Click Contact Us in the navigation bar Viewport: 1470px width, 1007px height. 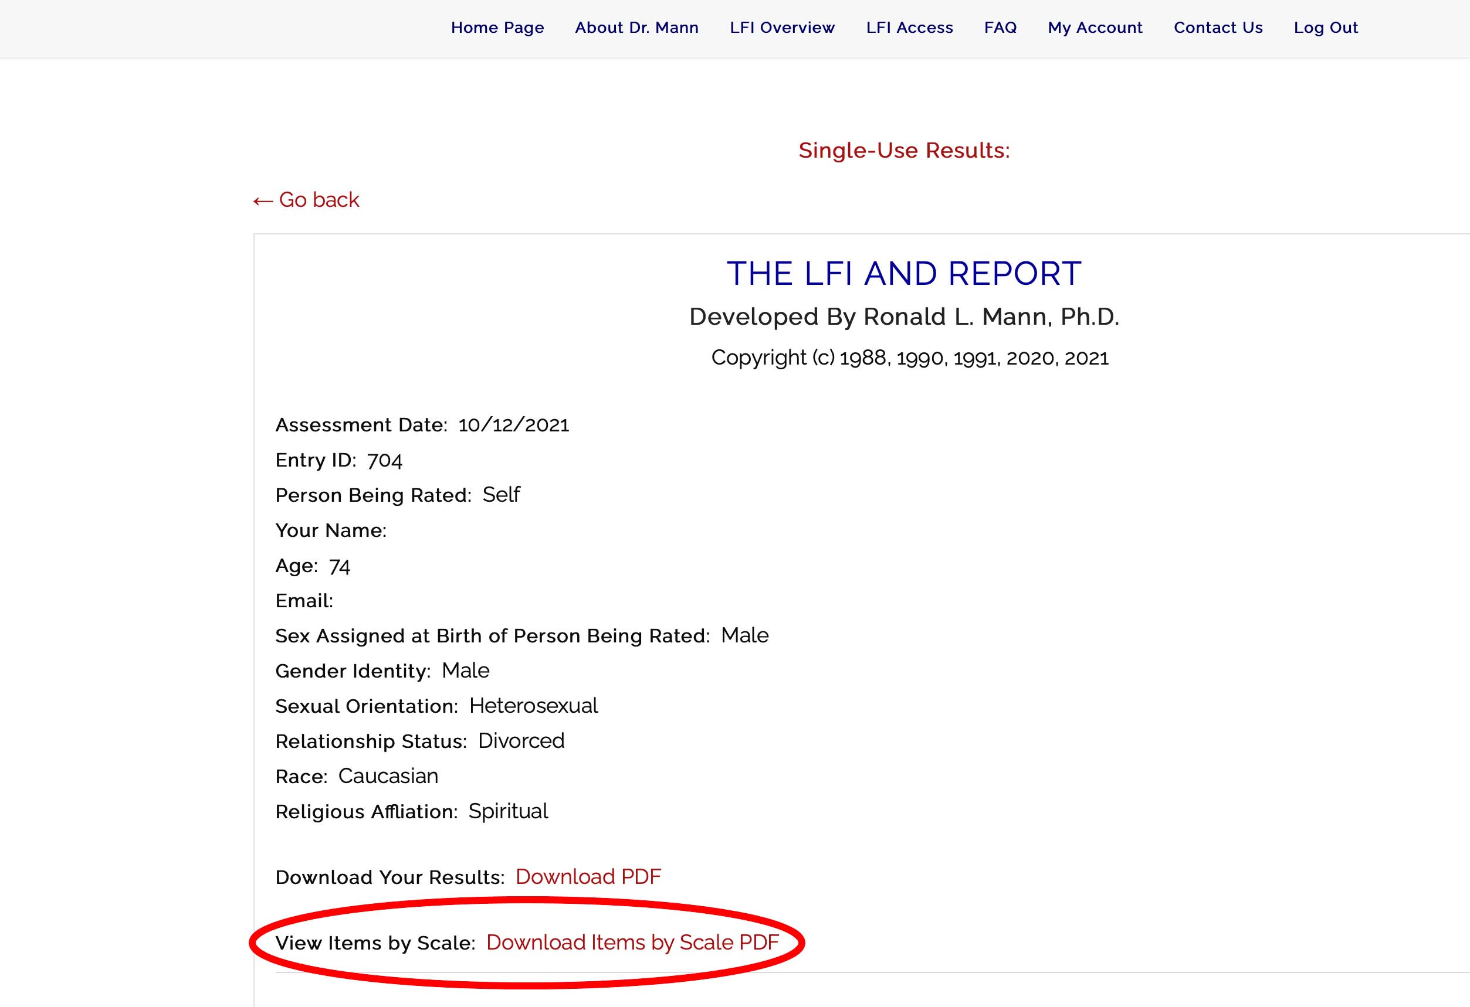pos(1218,28)
